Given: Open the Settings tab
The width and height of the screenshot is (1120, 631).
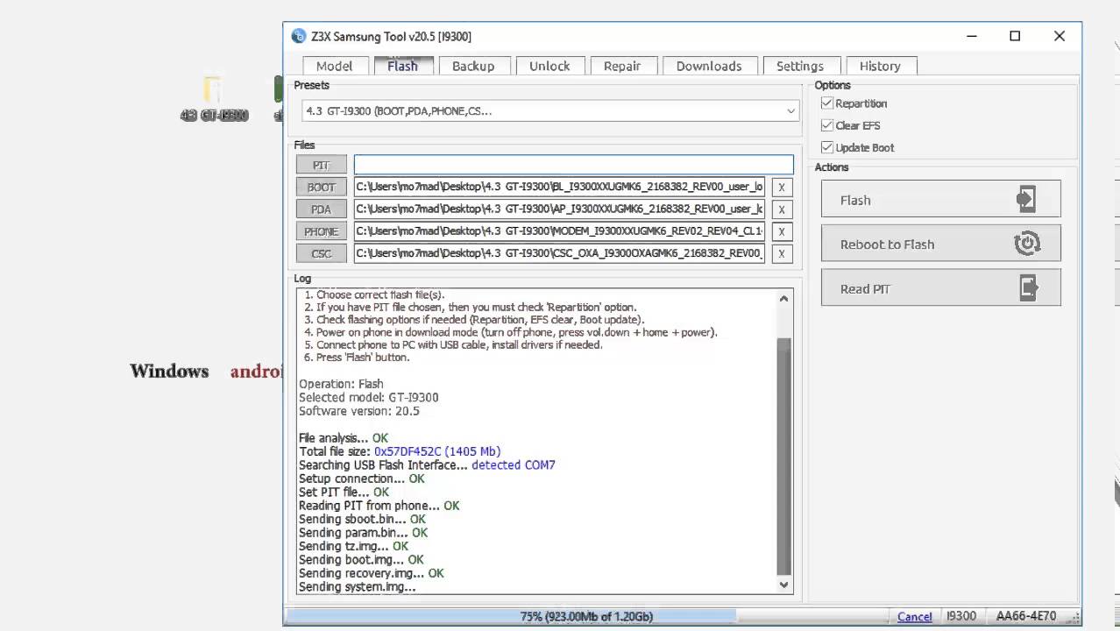Looking at the screenshot, I should [800, 66].
